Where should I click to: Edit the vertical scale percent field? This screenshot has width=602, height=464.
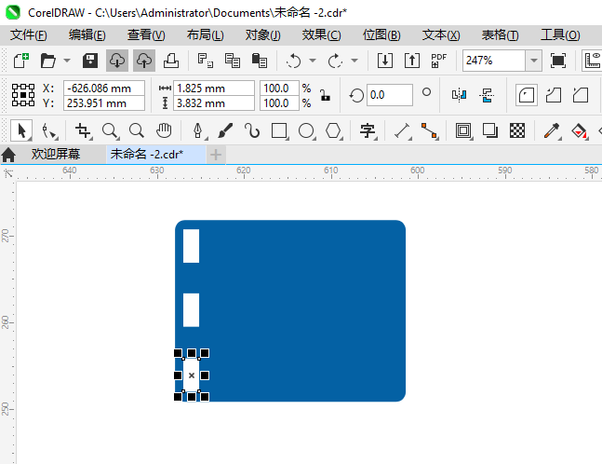(279, 103)
